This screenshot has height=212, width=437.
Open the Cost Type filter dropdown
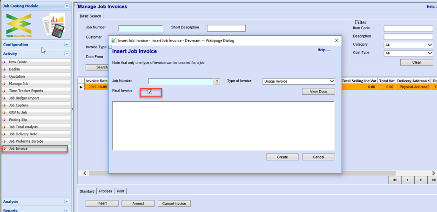pos(408,53)
